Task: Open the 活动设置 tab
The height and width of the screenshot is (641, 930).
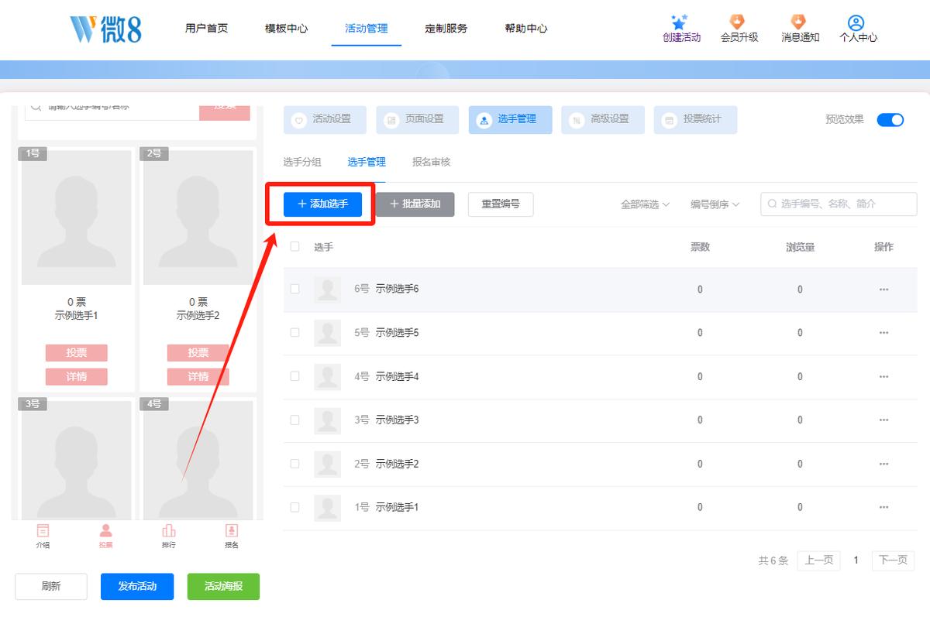Action: tap(325, 120)
